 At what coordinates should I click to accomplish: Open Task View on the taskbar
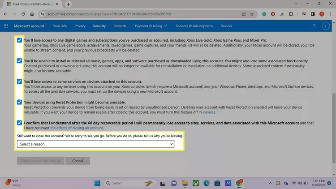163,183
